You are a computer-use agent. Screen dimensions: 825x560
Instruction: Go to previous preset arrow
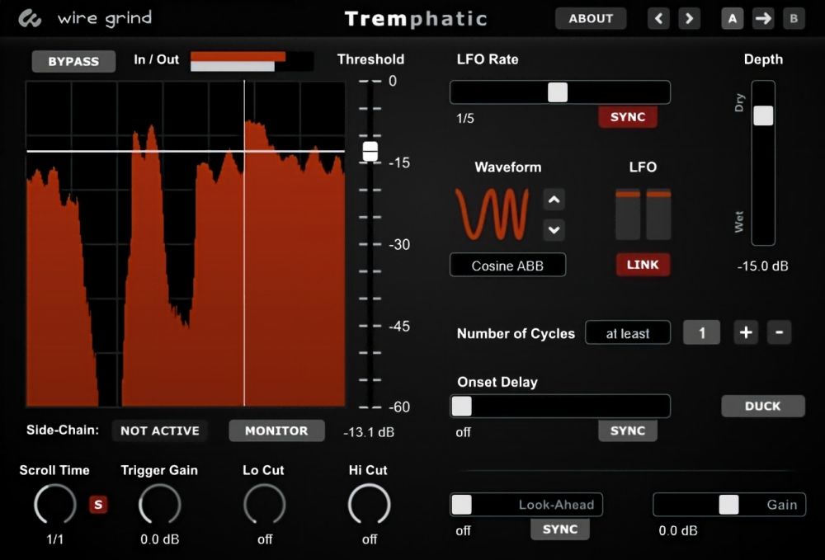pos(658,19)
